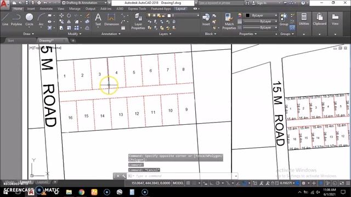
Task: Click the Insert block icon
Action: coord(206,19)
